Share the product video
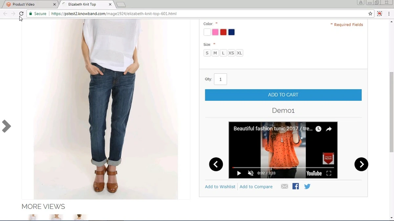This screenshot has height=221, width=394. click(x=329, y=129)
